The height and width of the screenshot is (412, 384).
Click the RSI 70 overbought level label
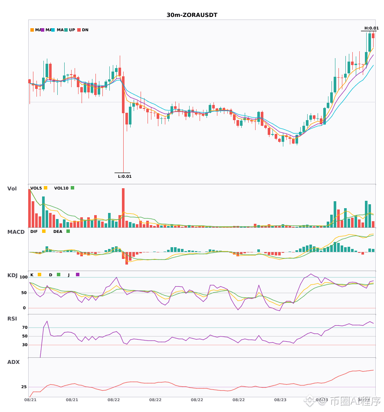point(25,327)
